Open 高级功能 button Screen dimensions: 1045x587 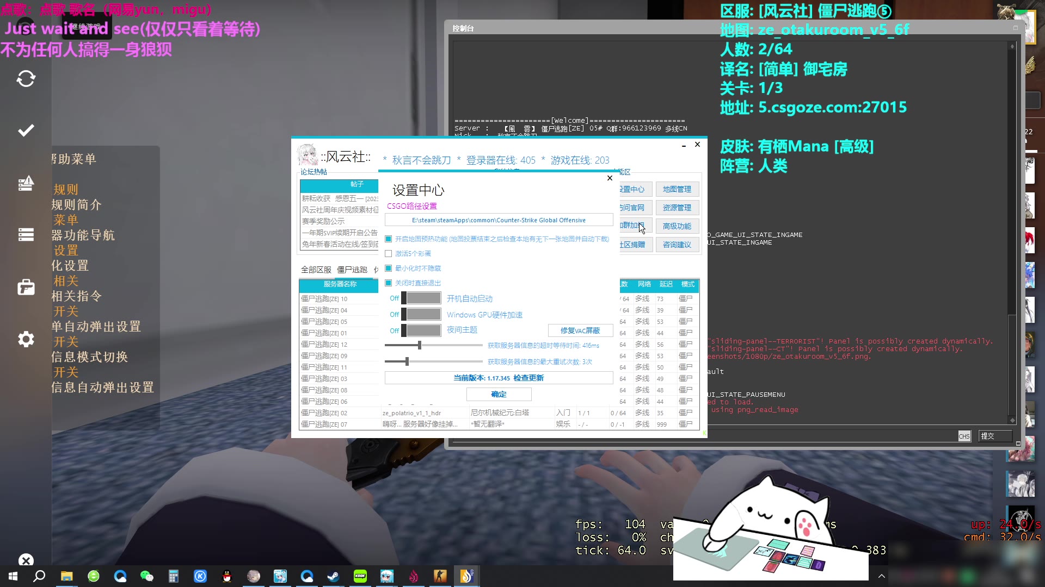677,226
